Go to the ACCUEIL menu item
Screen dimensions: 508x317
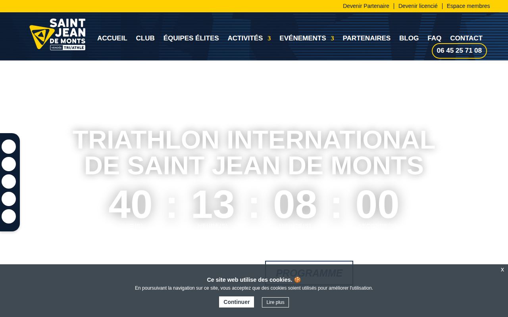tap(112, 38)
